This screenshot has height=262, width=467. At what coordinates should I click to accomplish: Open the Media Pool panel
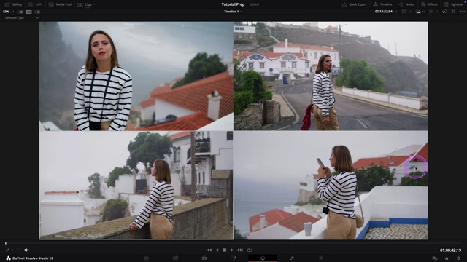click(x=60, y=4)
